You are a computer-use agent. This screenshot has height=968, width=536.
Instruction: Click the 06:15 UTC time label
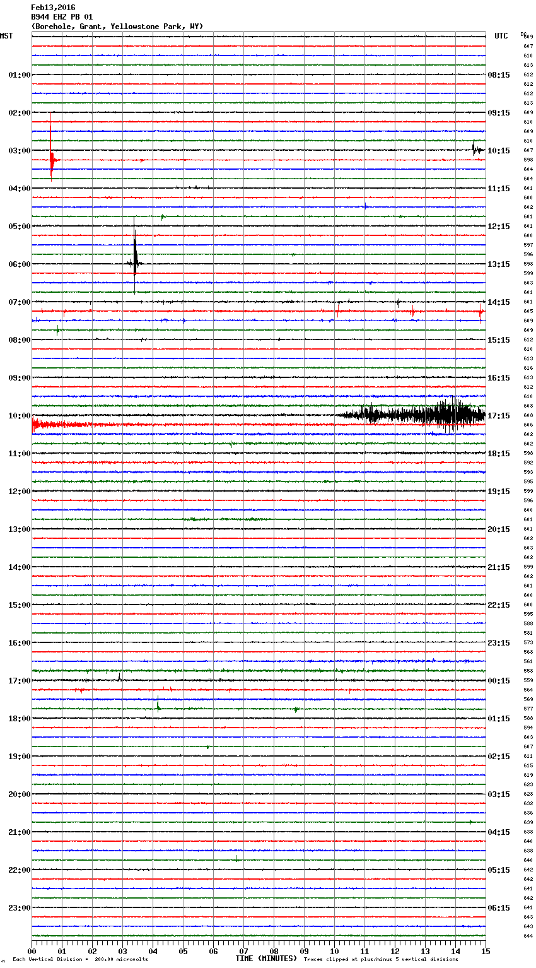pos(499,908)
